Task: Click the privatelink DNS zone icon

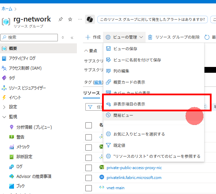Action: coord(102,177)
